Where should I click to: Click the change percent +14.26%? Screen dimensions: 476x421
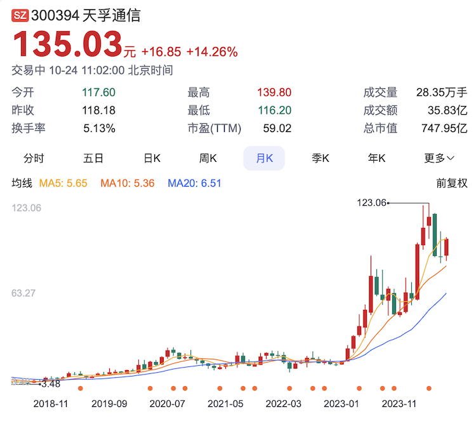tap(212, 51)
